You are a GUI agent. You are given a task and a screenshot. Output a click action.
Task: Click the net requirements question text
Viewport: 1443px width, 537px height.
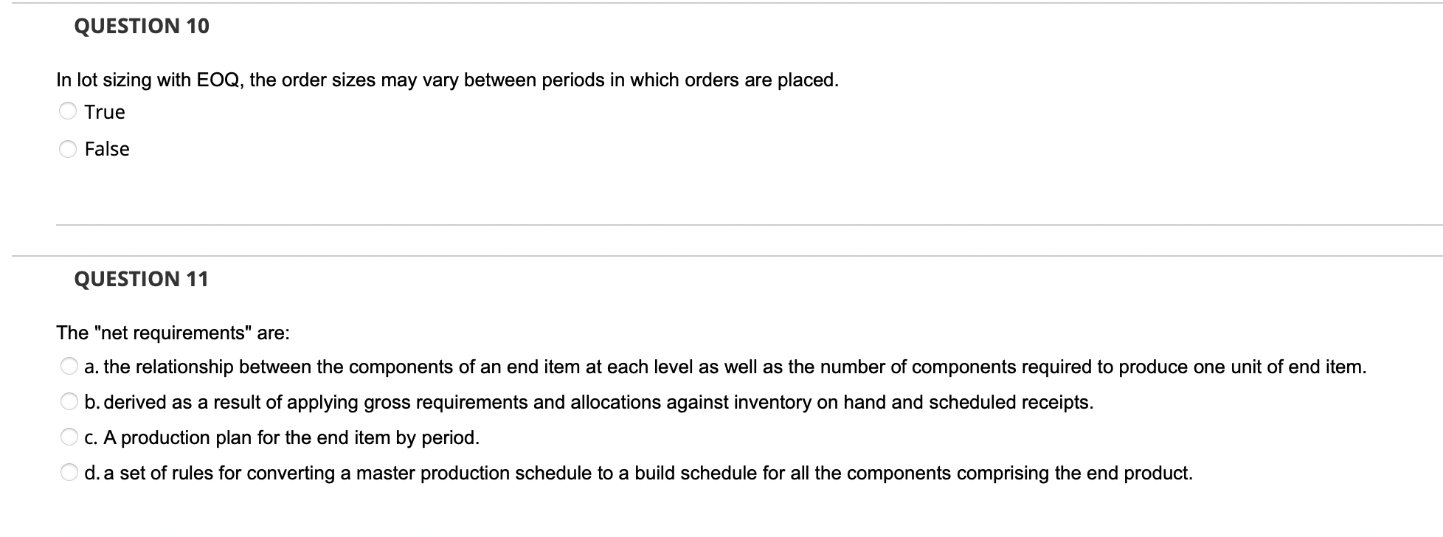173,332
